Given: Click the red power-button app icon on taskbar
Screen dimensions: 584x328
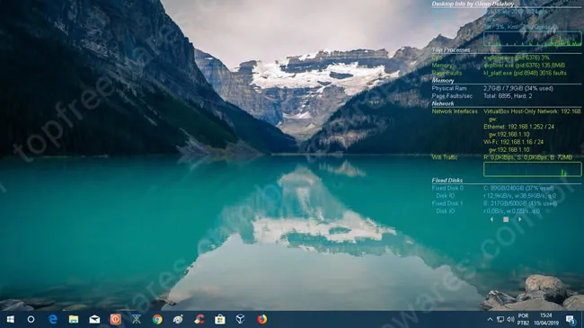Looking at the screenshot, I should click(x=115, y=319).
